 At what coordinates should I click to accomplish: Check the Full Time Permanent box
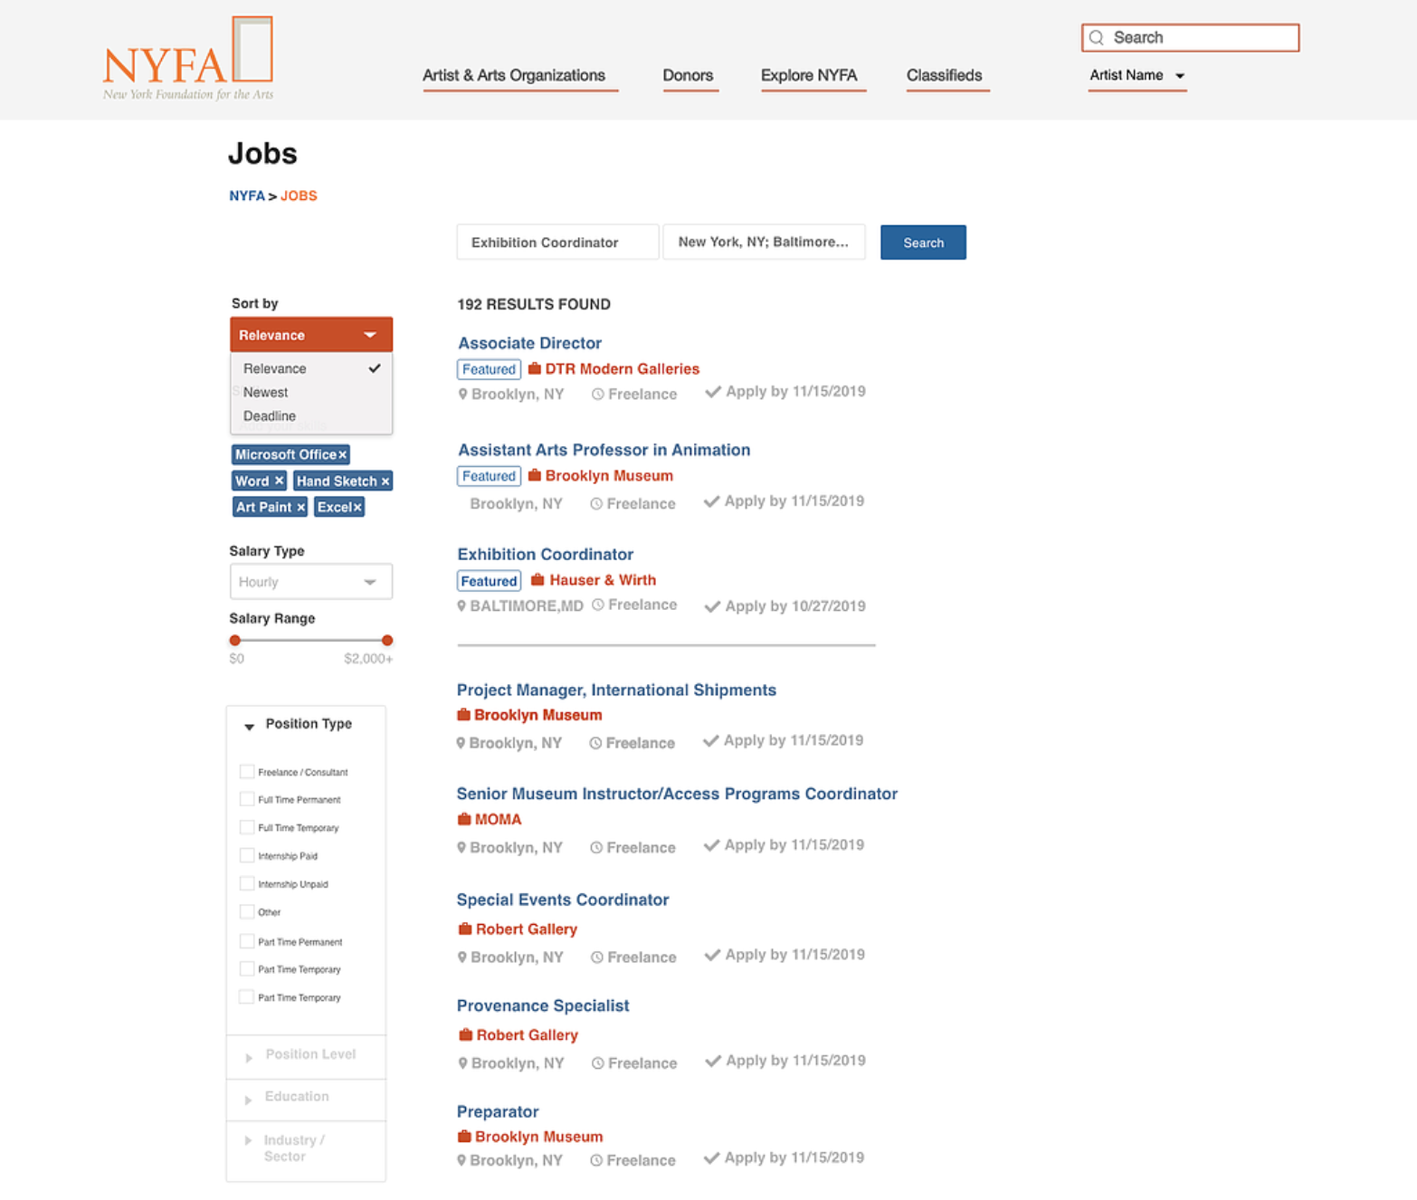246,799
